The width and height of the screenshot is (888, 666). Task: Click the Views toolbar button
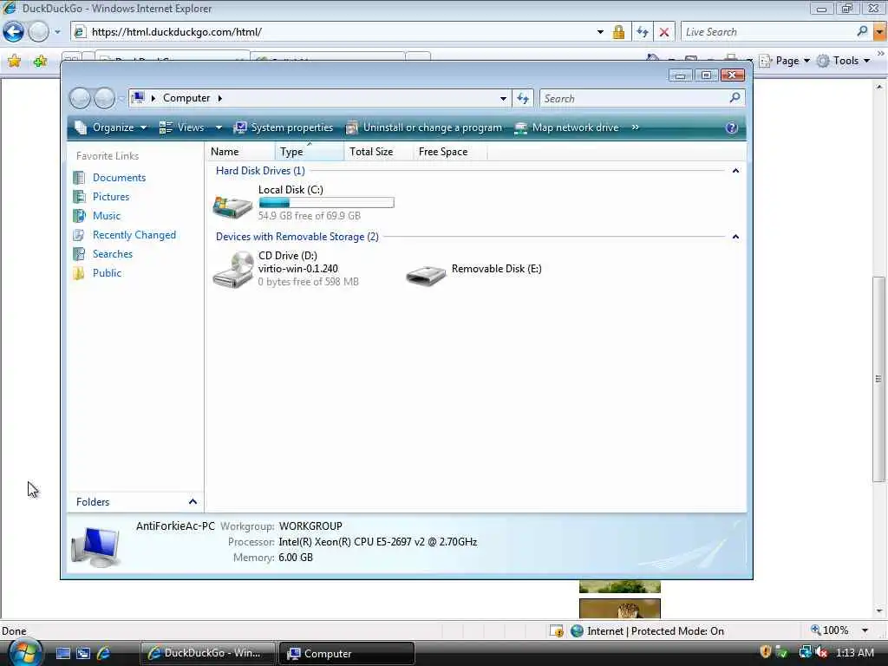[x=181, y=127]
